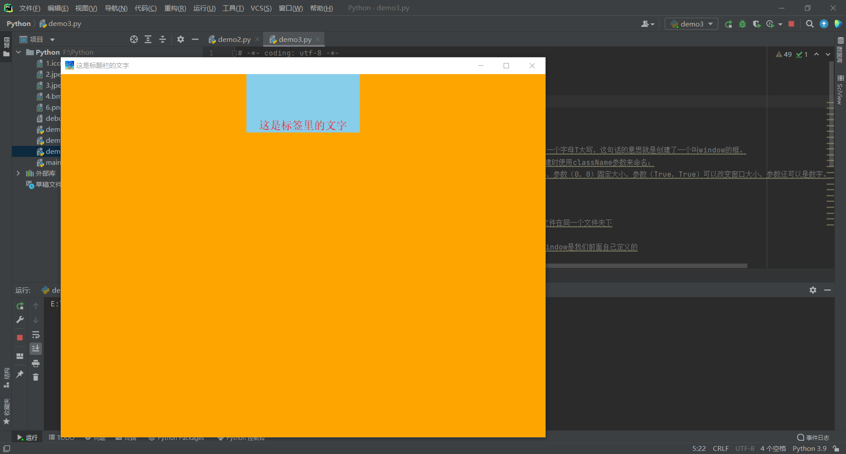Clear console output with trash icon

[36, 377]
